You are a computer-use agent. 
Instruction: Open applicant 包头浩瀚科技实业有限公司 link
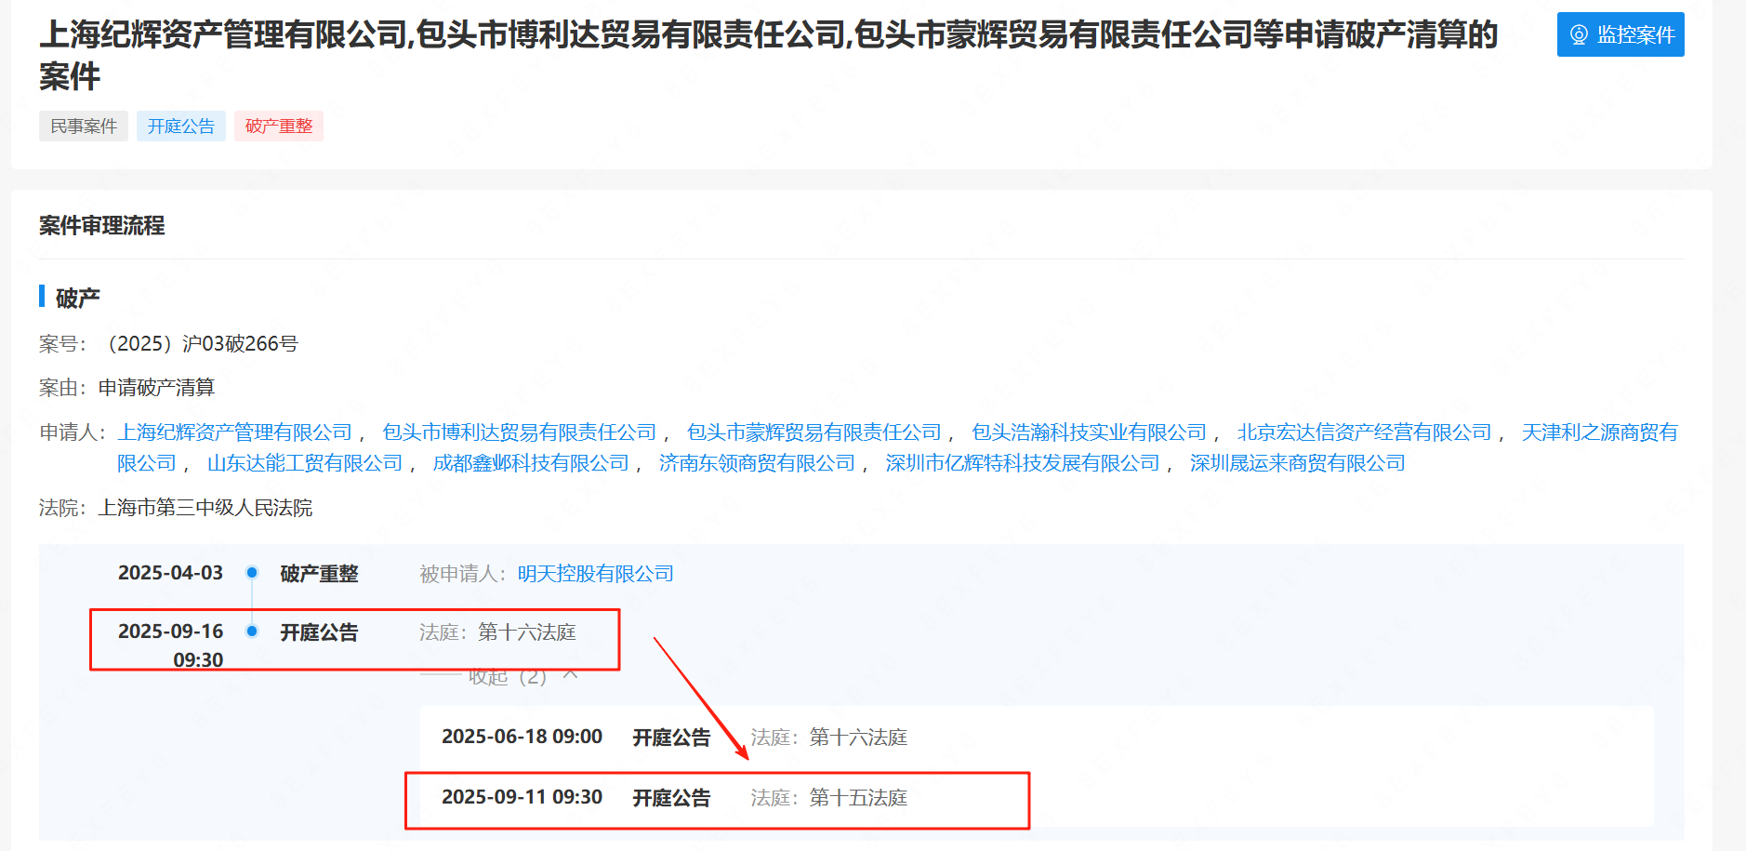pos(1089,432)
